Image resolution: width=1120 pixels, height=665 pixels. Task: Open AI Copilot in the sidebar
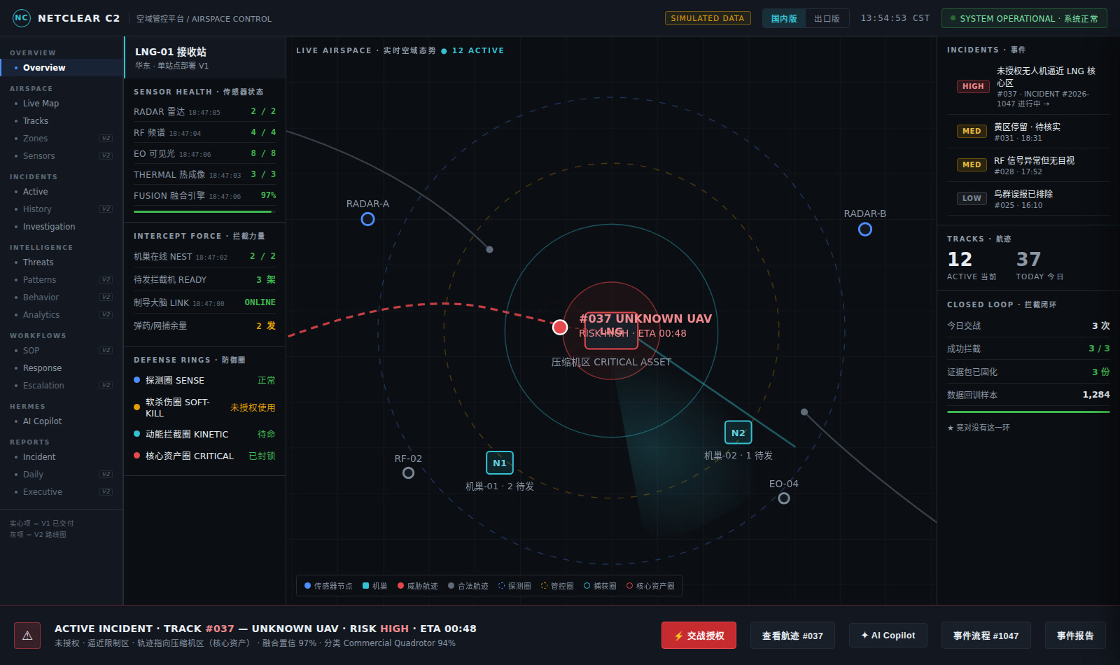[62, 421]
